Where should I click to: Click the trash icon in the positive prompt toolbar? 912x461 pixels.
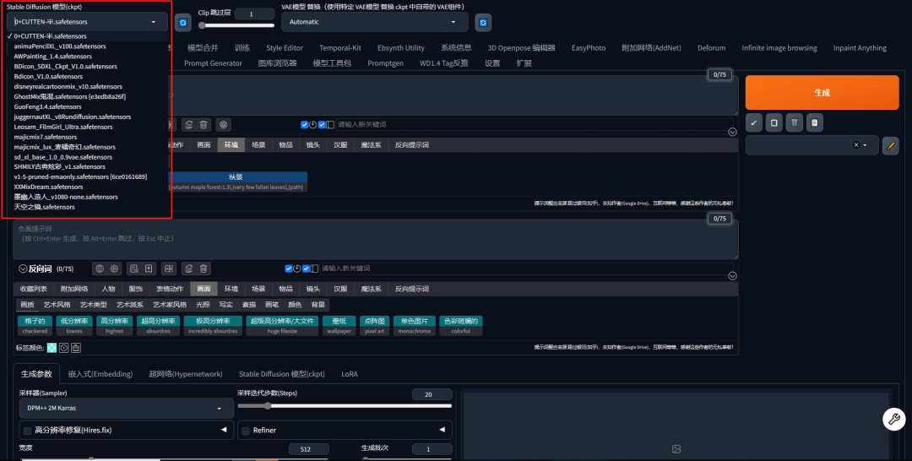click(203, 124)
